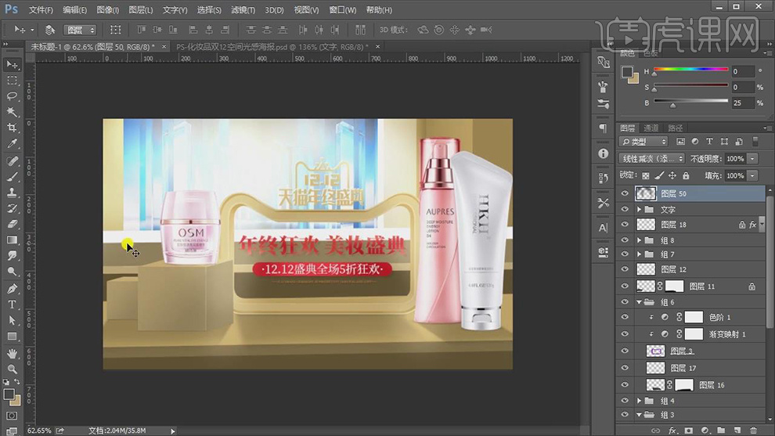The height and width of the screenshot is (436, 775).
Task: Select the Horizontal Type tool
Action: [x=13, y=304]
